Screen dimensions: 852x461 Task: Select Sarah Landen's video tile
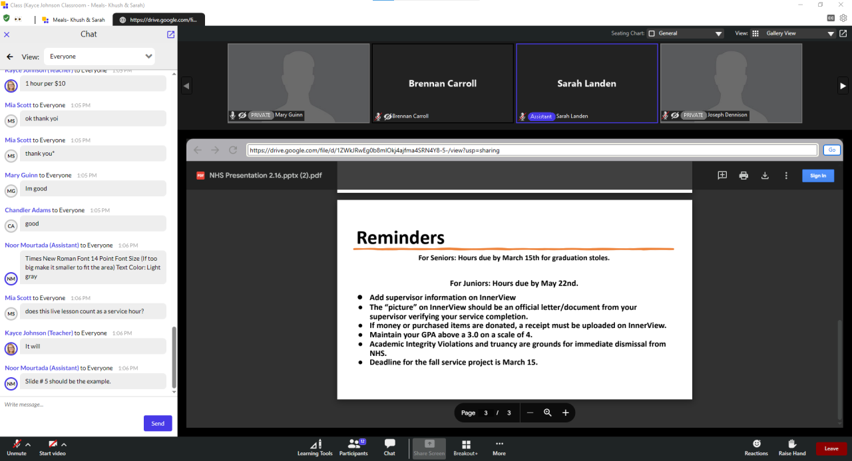click(586, 83)
